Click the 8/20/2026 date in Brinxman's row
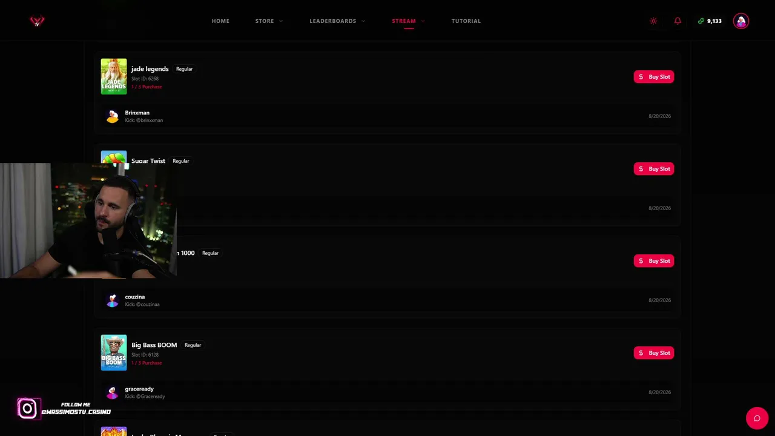This screenshot has width=775, height=436. point(660,116)
